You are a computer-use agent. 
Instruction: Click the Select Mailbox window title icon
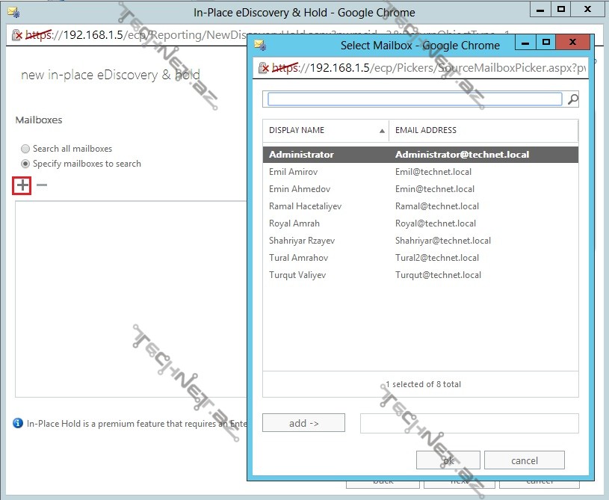click(259, 44)
